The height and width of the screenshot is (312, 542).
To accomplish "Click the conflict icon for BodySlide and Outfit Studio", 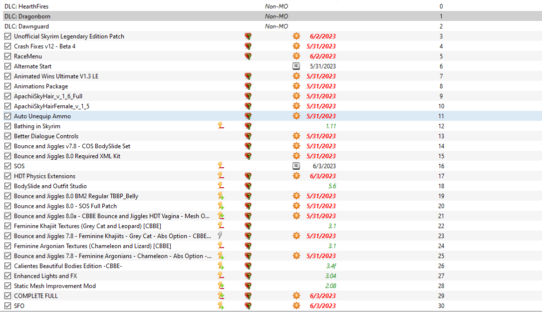I will (x=221, y=186).
